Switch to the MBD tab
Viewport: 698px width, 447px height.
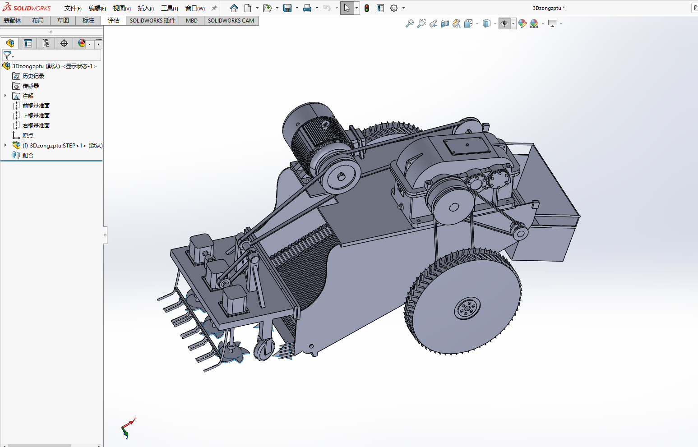coord(192,20)
